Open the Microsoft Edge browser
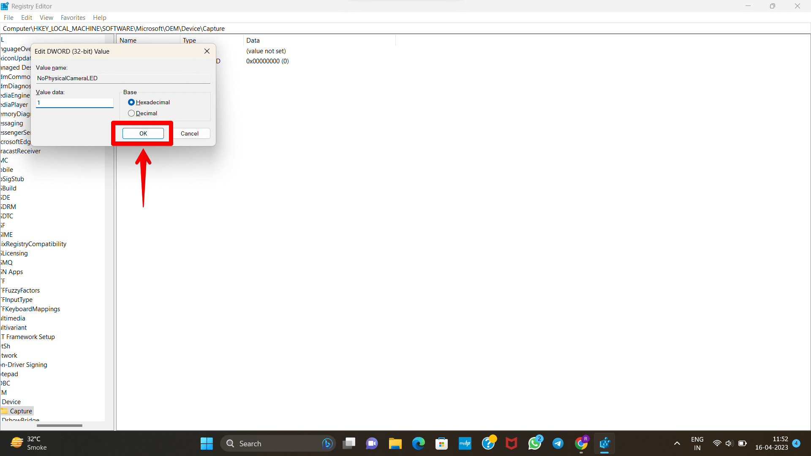 (x=419, y=443)
